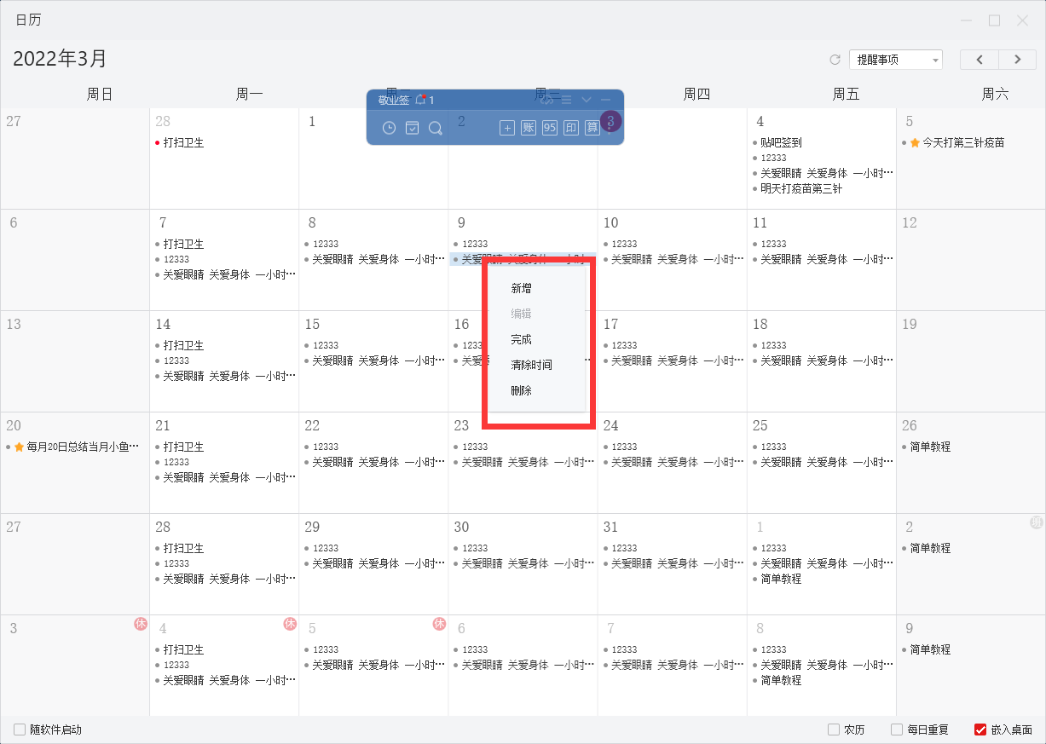The height and width of the screenshot is (744, 1046).
Task: Open the calendar-check icon in 敬业签 widget
Action: pos(412,128)
